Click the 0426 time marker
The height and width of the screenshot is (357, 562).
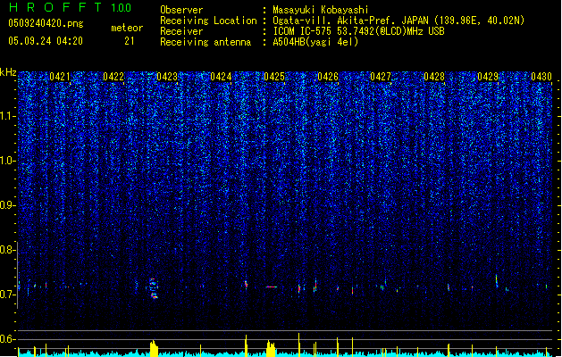tap(328, 77)
